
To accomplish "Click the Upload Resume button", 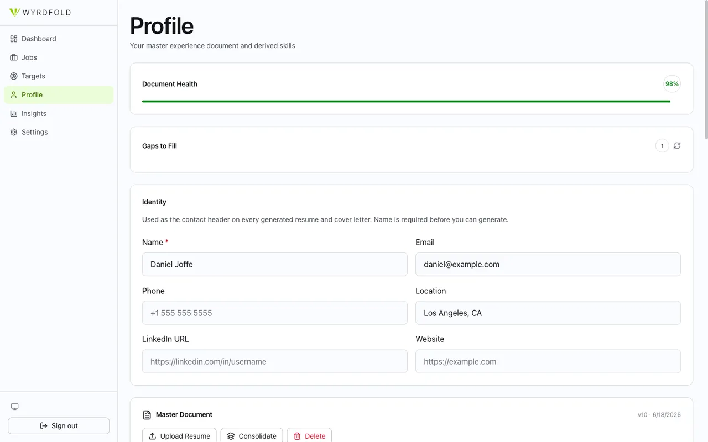I will point(179,436).
